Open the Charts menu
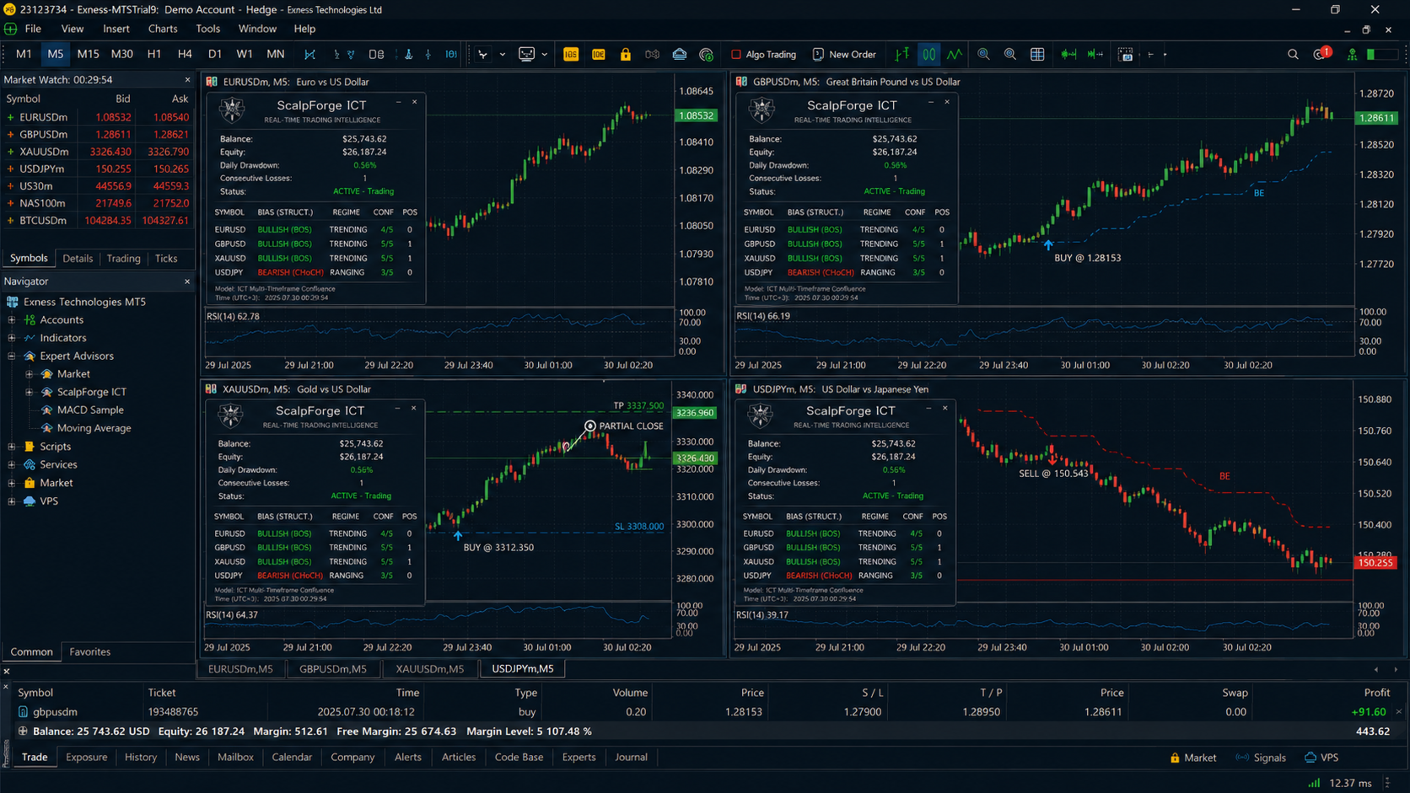 point(163,29)
